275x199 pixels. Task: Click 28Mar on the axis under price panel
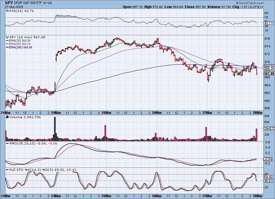pyautogui.click(x=258, y=113)
